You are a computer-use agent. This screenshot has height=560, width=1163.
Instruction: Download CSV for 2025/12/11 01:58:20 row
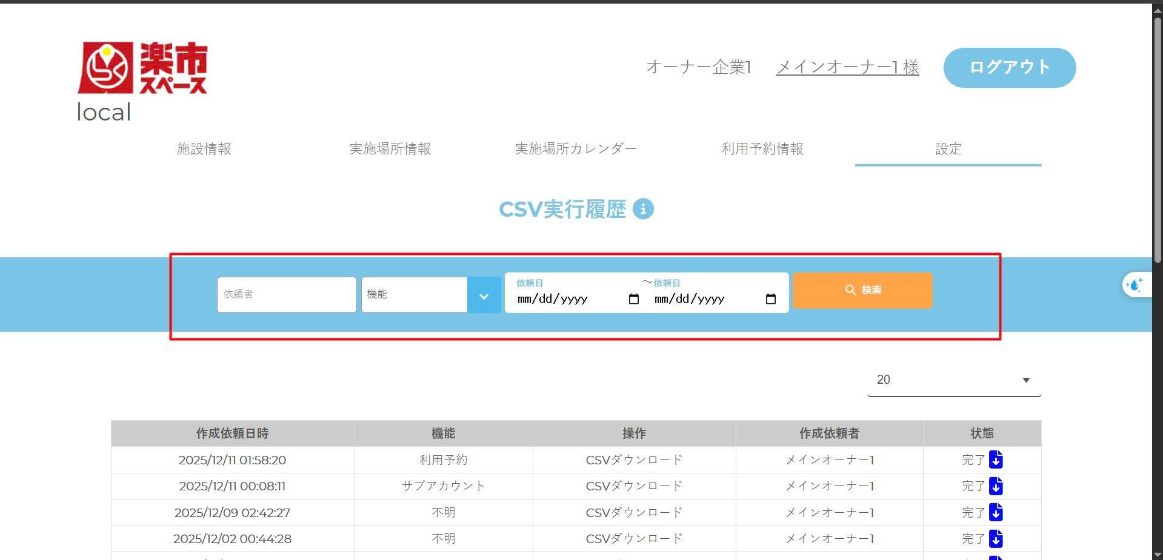(995, 460)
